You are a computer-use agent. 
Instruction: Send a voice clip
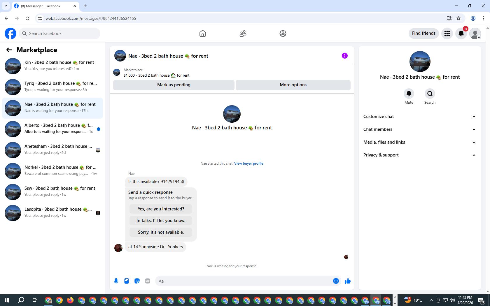tap(116, 281)
